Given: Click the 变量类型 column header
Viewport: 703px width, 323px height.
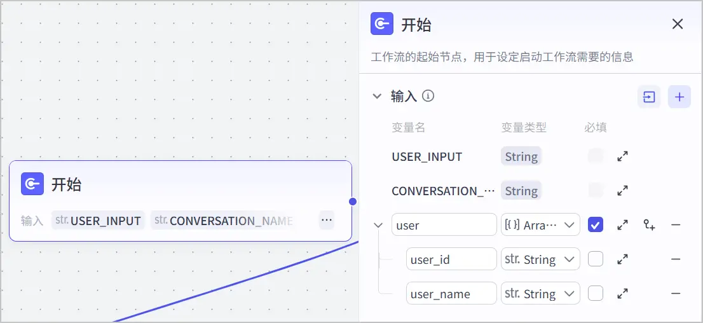Looking at the screenshot, I should coord(524,127).
